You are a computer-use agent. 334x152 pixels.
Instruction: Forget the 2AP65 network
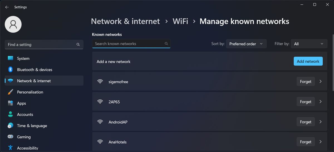coord(306,102)
